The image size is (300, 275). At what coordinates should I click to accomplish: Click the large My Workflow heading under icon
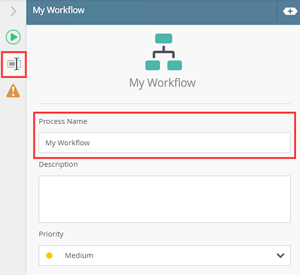click(163, 83)
